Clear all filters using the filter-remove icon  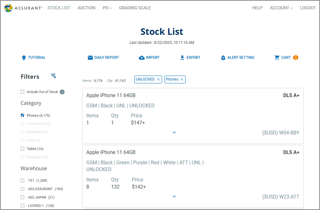tap(53, 76)
